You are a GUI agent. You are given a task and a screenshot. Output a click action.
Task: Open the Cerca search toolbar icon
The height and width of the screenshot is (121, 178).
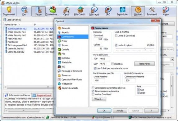pos(66,11)
